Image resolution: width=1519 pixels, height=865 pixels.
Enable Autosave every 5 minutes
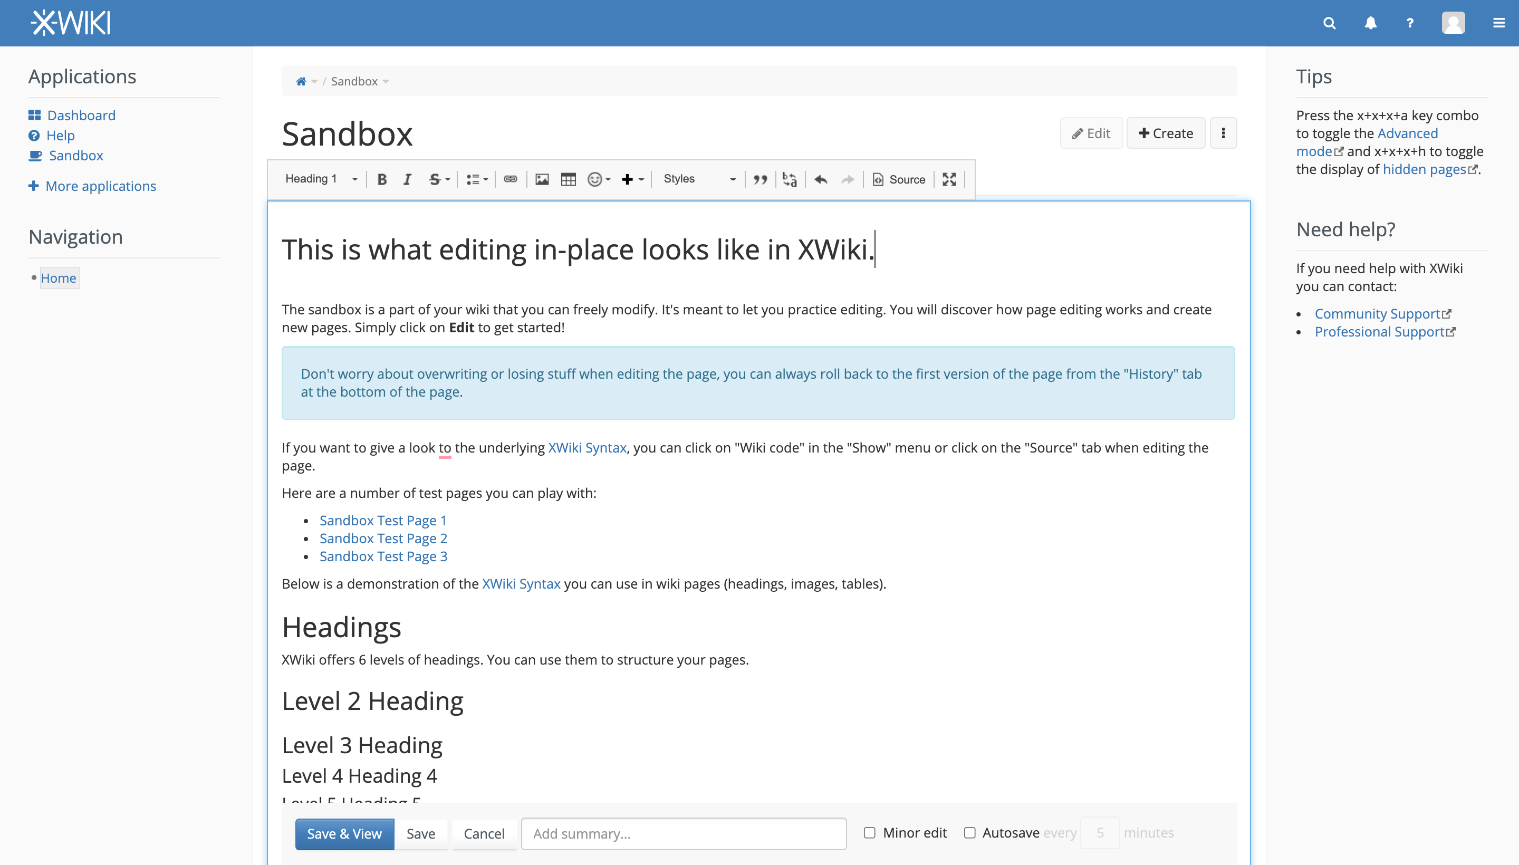tap(969, 832)
